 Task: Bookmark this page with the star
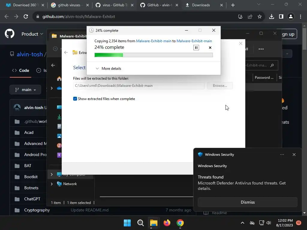click(260, 17)
